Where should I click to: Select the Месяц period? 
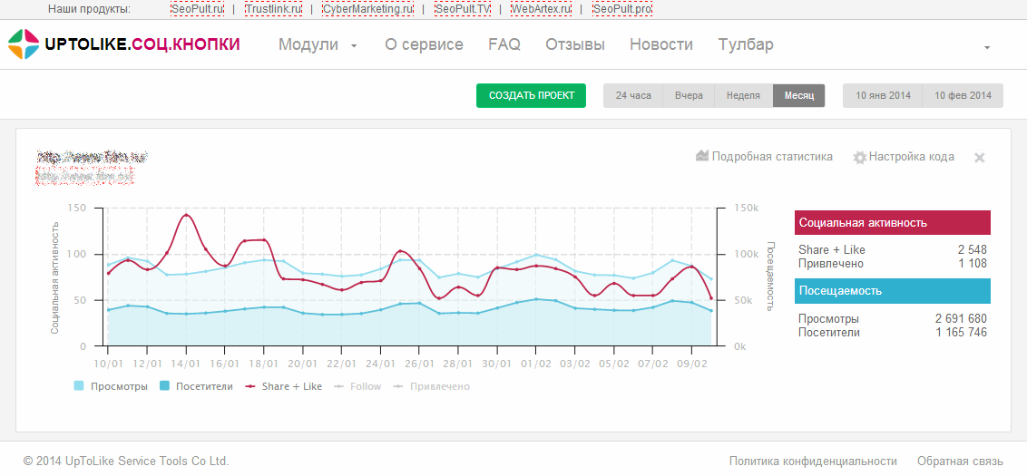pyautogui.click(x=799, y=95)
